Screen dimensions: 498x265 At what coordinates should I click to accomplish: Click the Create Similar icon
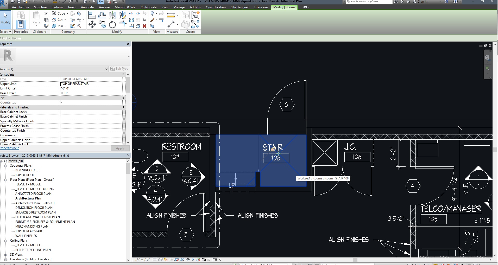[x=195, y=24]
